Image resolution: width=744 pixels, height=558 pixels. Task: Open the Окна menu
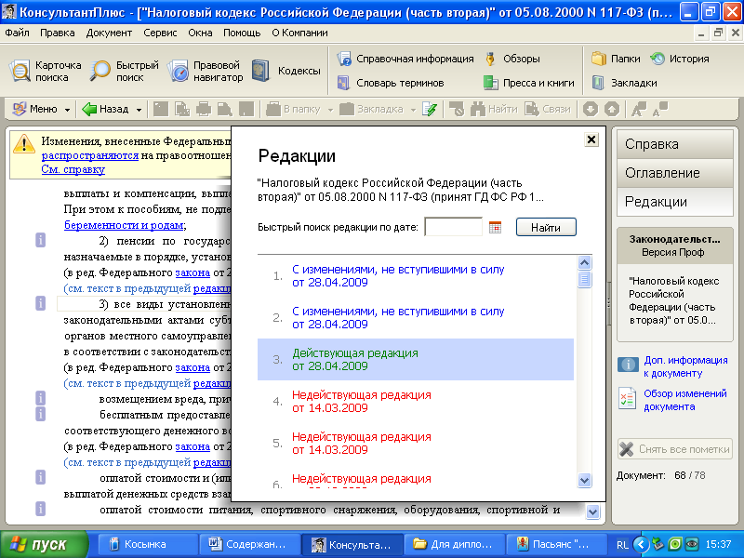pos(200,33)
